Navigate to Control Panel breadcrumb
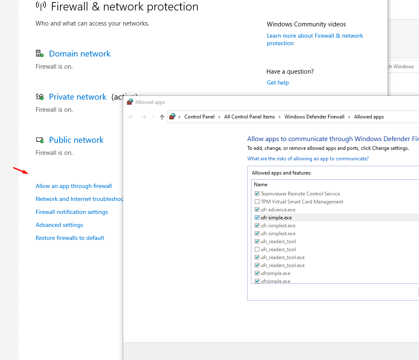This screenshot has height=360, width=419. pos(199,117)
